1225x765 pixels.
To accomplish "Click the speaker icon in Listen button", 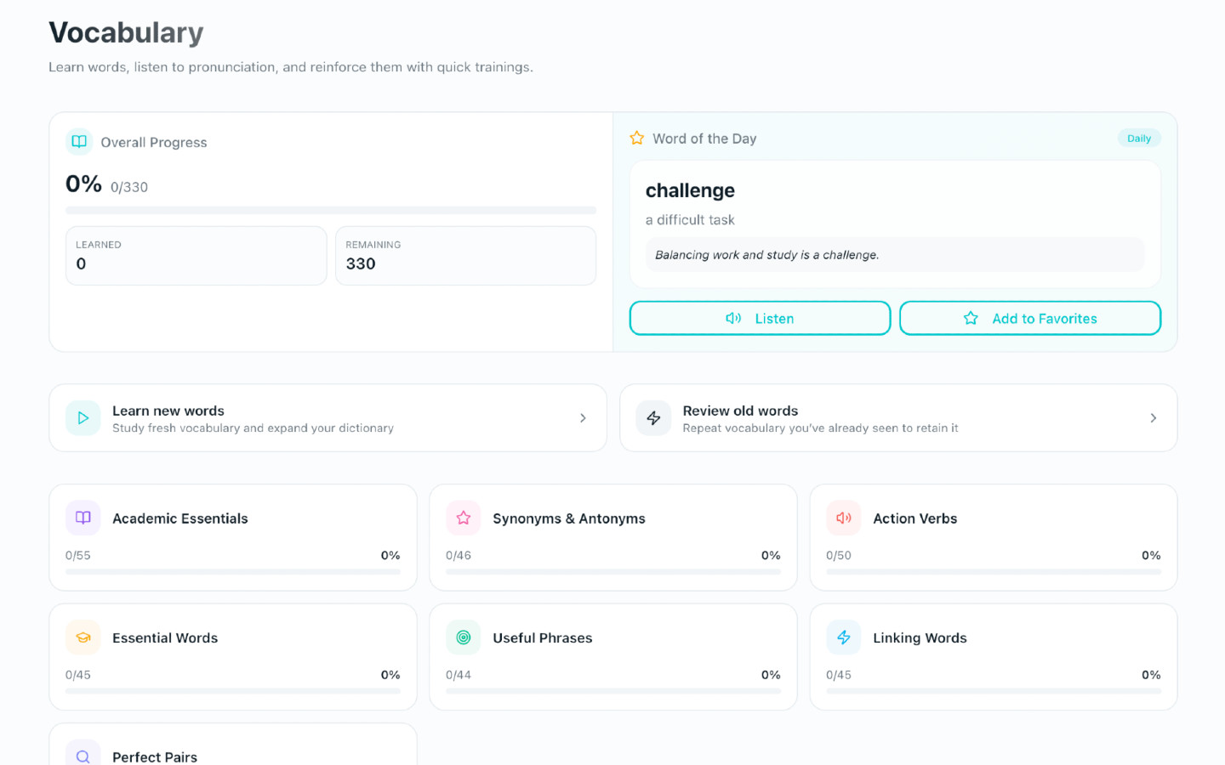I will [733, 318].
